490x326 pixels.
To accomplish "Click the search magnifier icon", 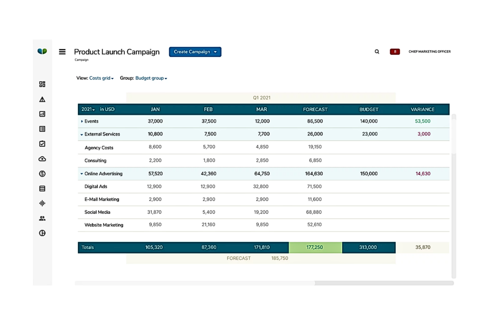I will pyautogui.click(x=377, y=52).
